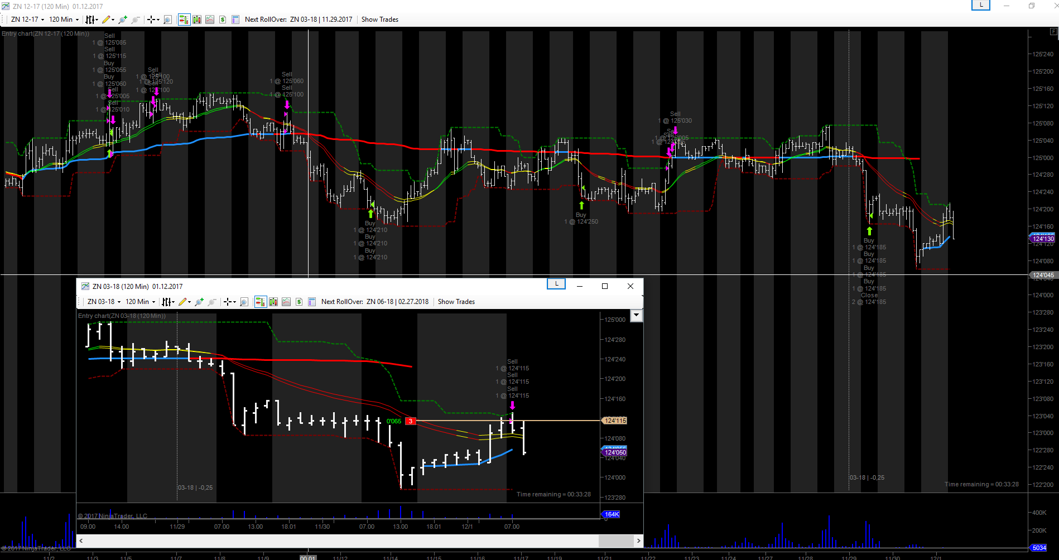Click the Close 2 @ 124'185 trade label
Screen dimensions: 1059x560
tap(869, 298)
